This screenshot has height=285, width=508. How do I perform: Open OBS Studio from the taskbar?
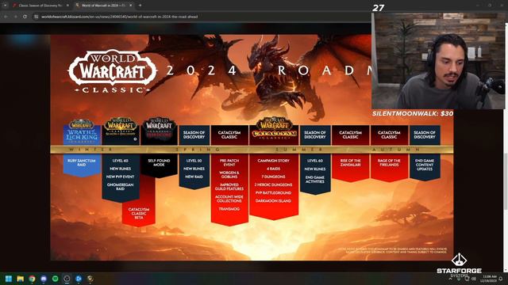click(67, 279)
